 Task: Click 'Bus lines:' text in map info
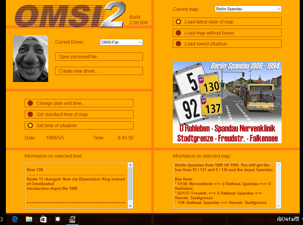coord(184,179)
